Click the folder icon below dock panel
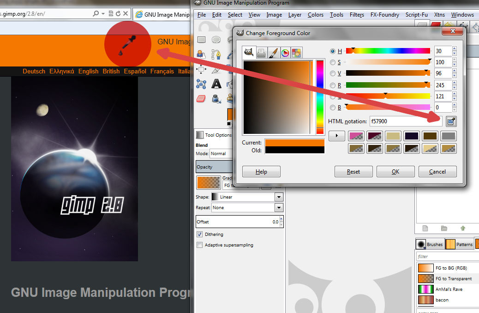Viewport: 479px width, 313px height. click(x=444, y=228)
